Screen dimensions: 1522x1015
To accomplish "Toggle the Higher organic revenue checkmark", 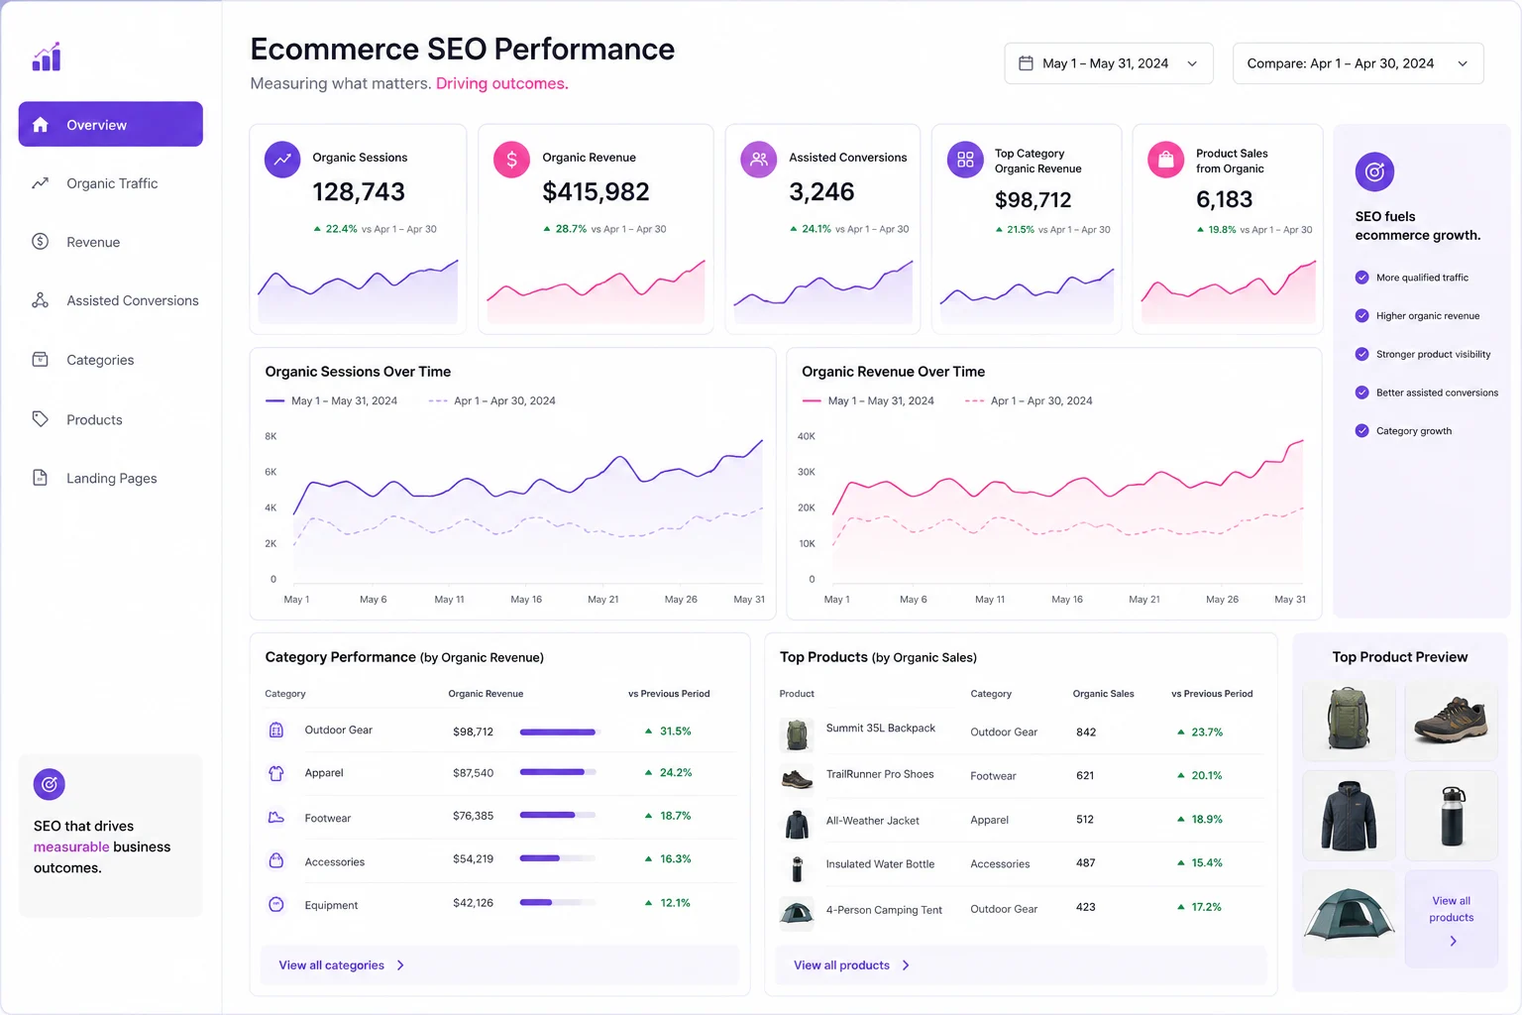I will [1361, 315].
